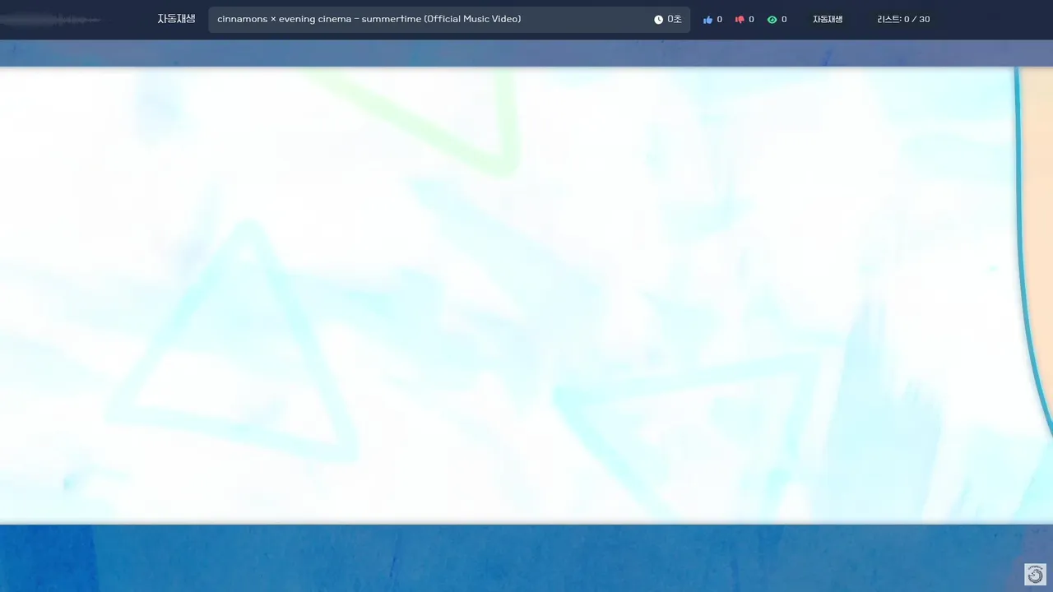This screenshot has width=1053, height=592.
Task: Click the blurred logo at top left
Action: pos(51,20)
